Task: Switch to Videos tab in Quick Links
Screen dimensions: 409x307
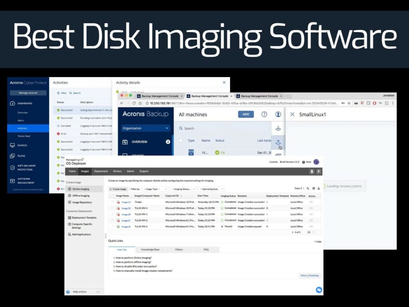Action: (x=179, y=249)
